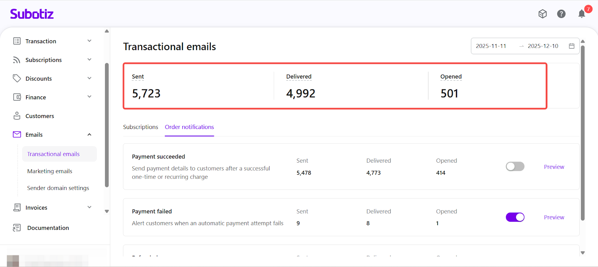Expand the Invoices sidebar chevron
The image size is (598, 267).
click(x=89, y=208)
